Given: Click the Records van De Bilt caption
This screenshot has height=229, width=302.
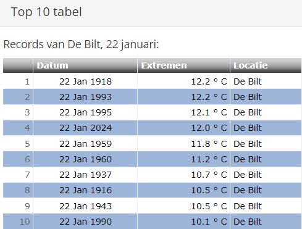Looking at the screenshot, I should [82, 44].
